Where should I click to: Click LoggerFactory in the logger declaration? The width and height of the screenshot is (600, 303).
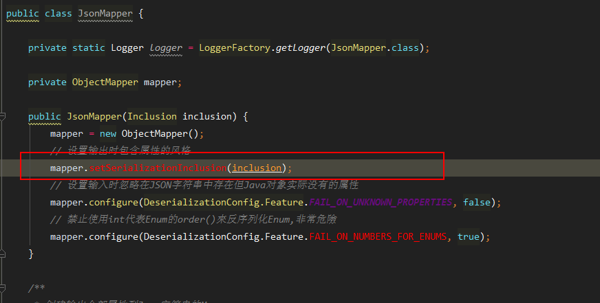coord(235,48)
